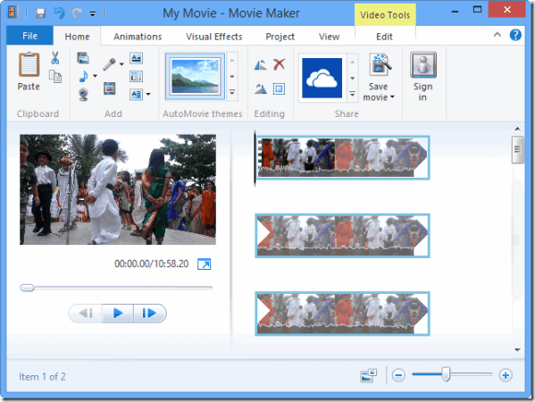Viewport: 535px width, 402px height.
Task: Open the Save movie dropdown arrow
Action: click(392, 97)
